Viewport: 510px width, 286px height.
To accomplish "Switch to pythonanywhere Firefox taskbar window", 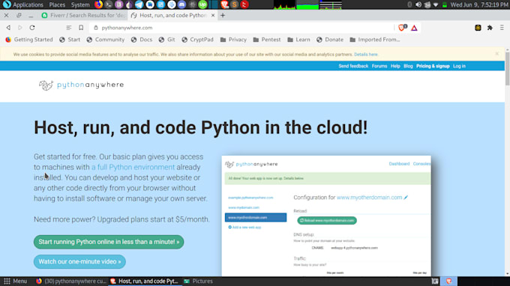I will pyautogui.click(x=70, y=281).
